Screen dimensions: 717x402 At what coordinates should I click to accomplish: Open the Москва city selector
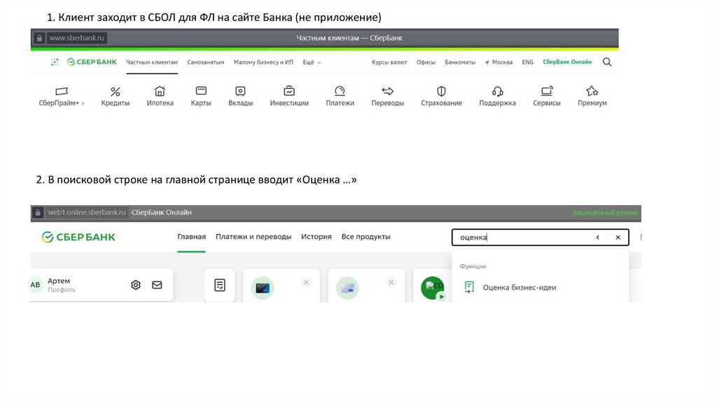click(499, 62)
